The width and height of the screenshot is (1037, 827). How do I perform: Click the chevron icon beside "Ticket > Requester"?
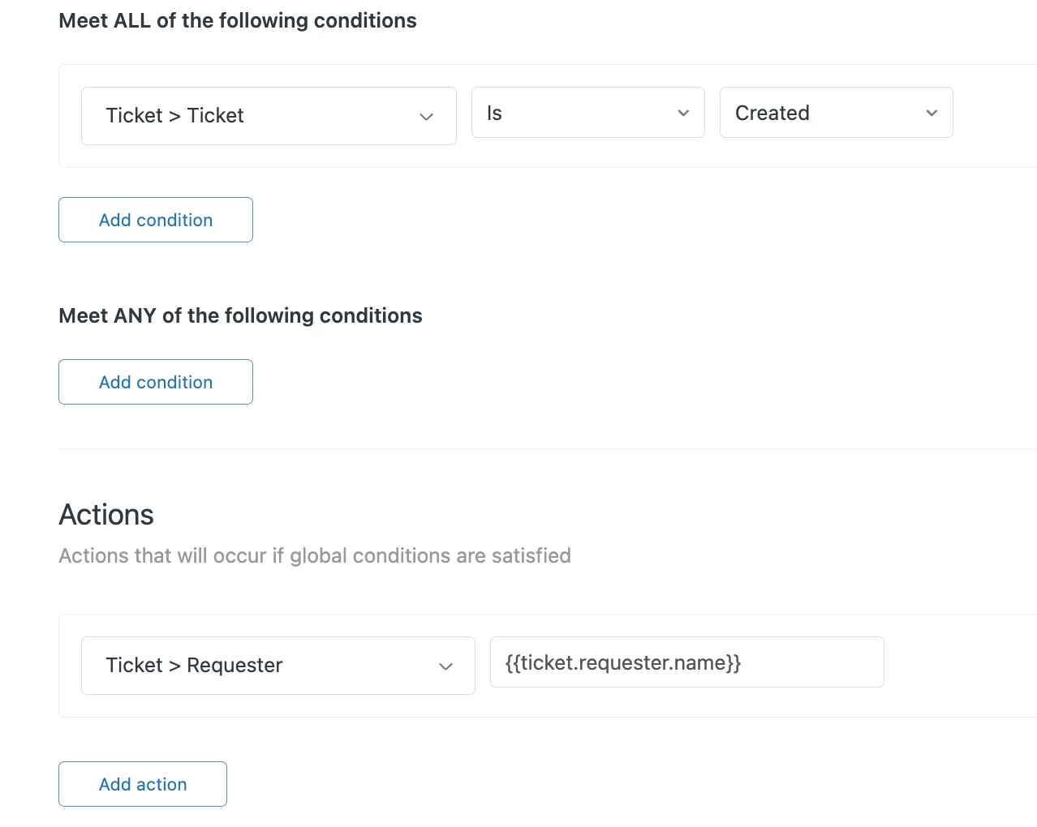(x=445, y=666)
